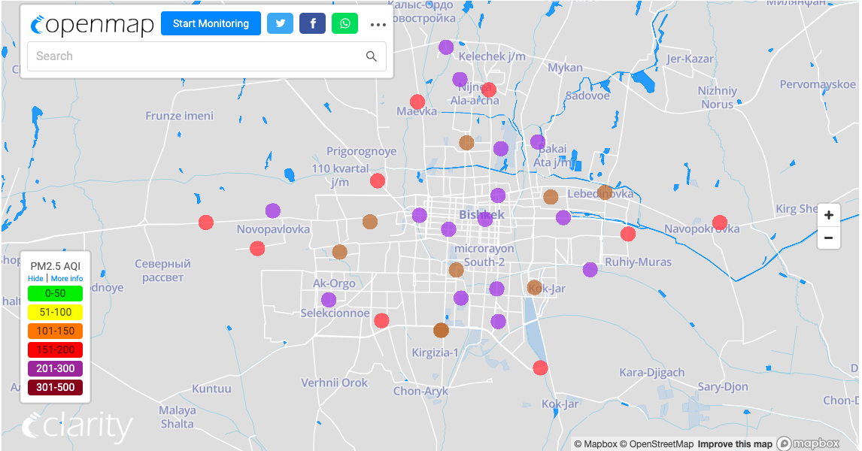Image resolution: width=862 pixels, height=451 pixels.
Task: Open the legend's More info link
Action: coord(67,278)
